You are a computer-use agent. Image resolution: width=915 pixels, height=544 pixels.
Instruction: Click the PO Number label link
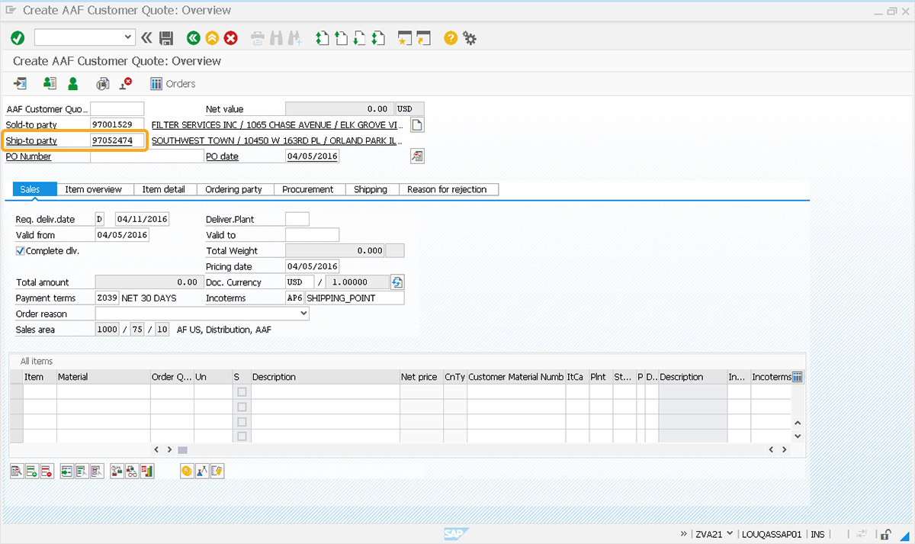click(29, 156)
